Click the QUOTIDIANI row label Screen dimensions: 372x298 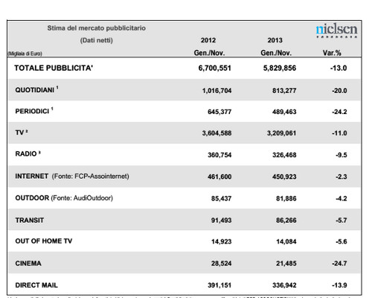[36, 89]
